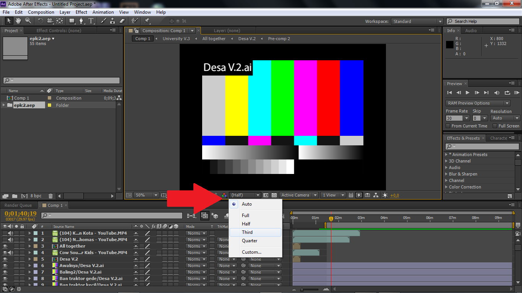Select Third from the resolution menu
522x293 pixels.
click(x=247, y=232)
